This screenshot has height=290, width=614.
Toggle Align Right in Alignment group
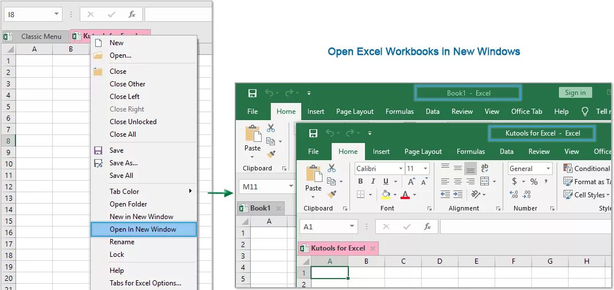pos(471,181)
